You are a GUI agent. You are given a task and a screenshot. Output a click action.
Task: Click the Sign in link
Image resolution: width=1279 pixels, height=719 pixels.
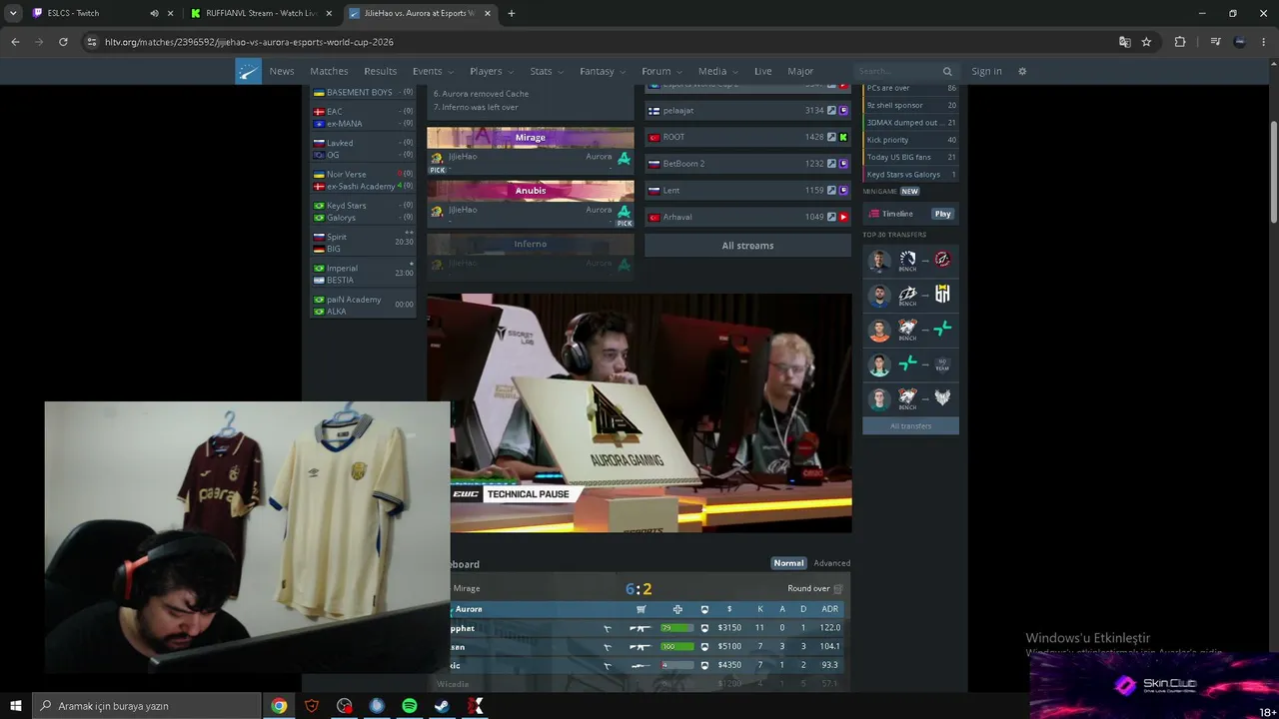pos(986,72)
